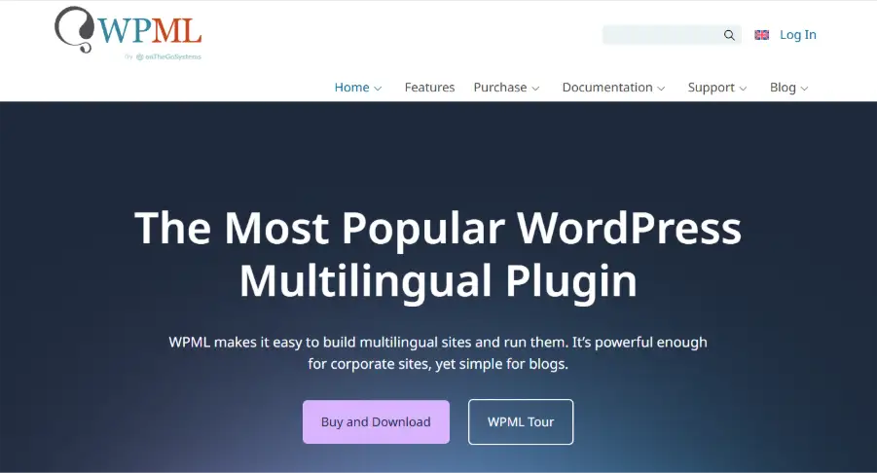
Task: Open the Log In link
Action: pyautogui.click(x=797, y=35)
